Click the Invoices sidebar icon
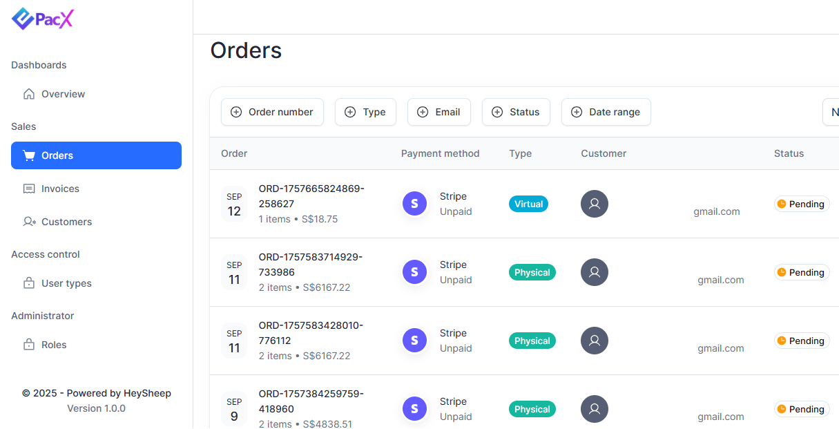Image resolution: width=839 pixels, height=429 pixels. (x=29, y=189)
